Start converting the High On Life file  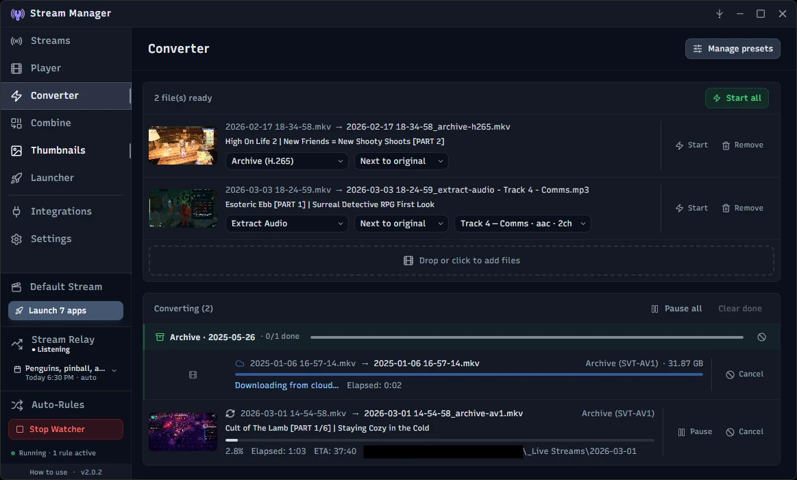point(691,145)
